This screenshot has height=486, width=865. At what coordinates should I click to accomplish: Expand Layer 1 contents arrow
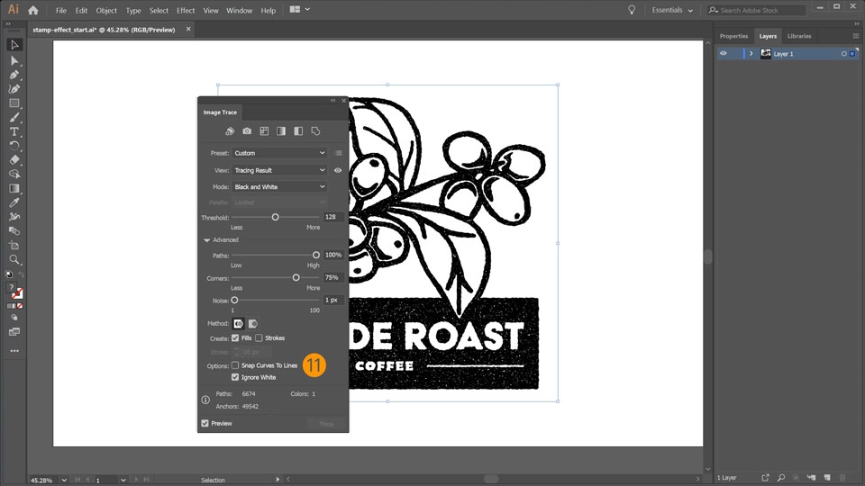pos(751,53)
